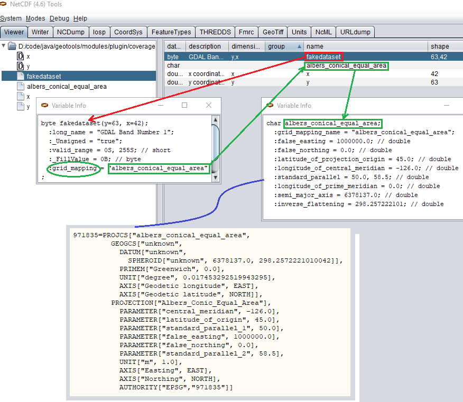Viewport: 463px width, 402px height.
Task: Collapse the D:/code/java/geotools tree node
Action: [4, 46]
